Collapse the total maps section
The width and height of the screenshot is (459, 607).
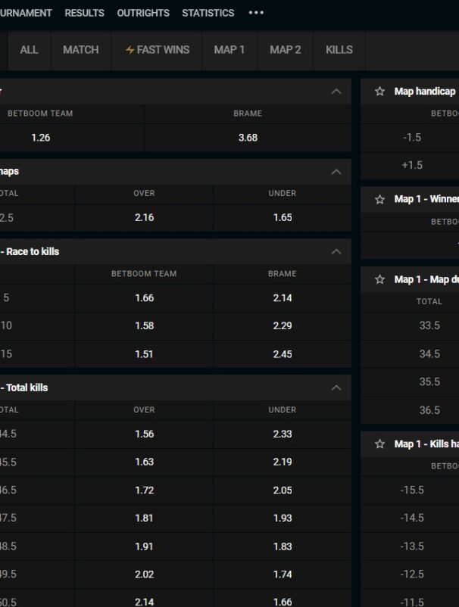click(x=336, y=172)
